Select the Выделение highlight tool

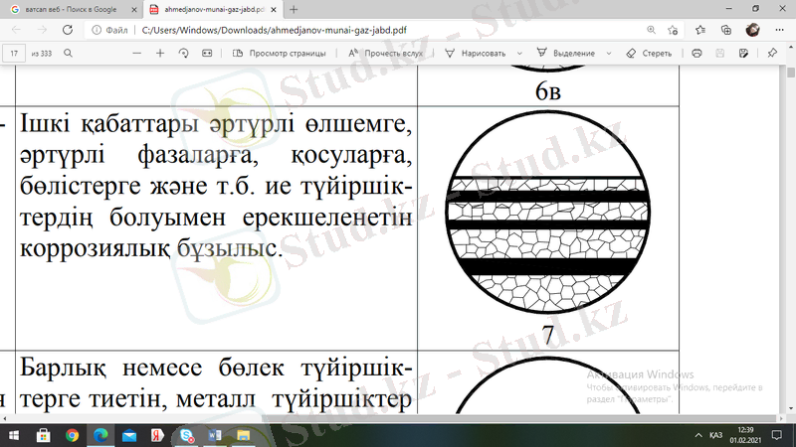566,54
